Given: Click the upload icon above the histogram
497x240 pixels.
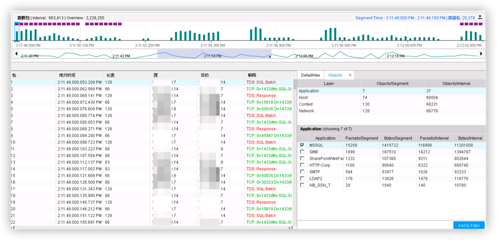Looking at the screenshot, I should click(x=480, y=17).
